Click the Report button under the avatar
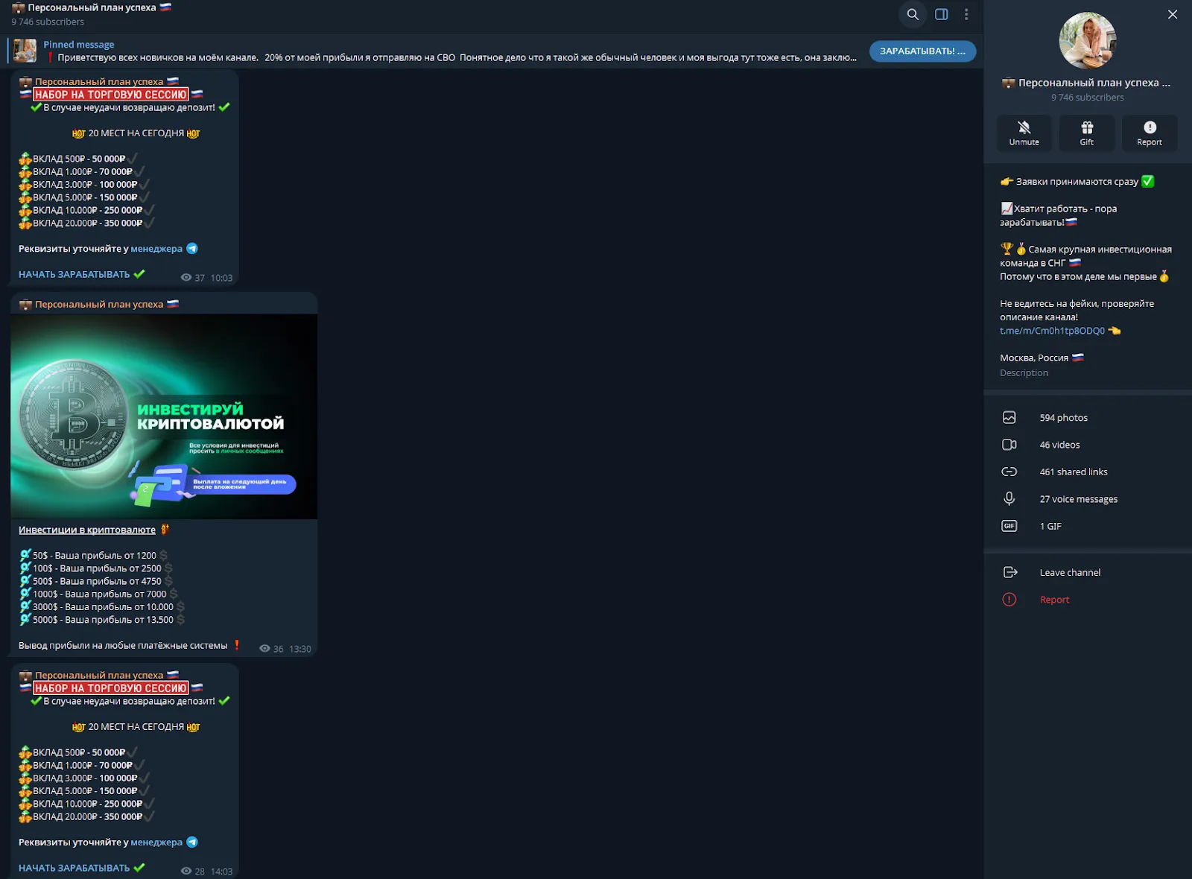1192x879 pixels. point(1150,133)
